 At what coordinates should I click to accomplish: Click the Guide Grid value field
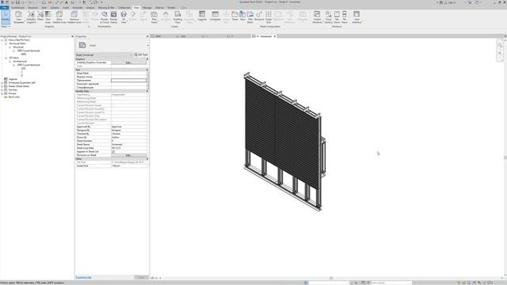click(x=129, y=165)
